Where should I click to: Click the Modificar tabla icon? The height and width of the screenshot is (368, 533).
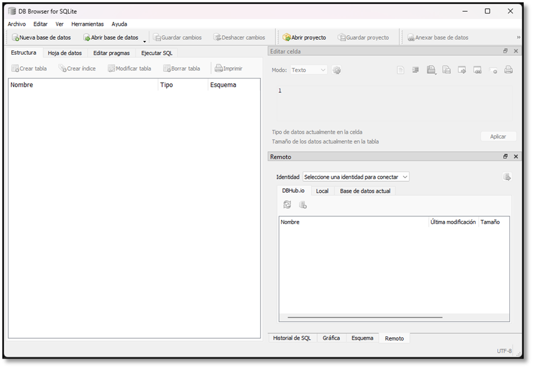(x=111, y=69)
